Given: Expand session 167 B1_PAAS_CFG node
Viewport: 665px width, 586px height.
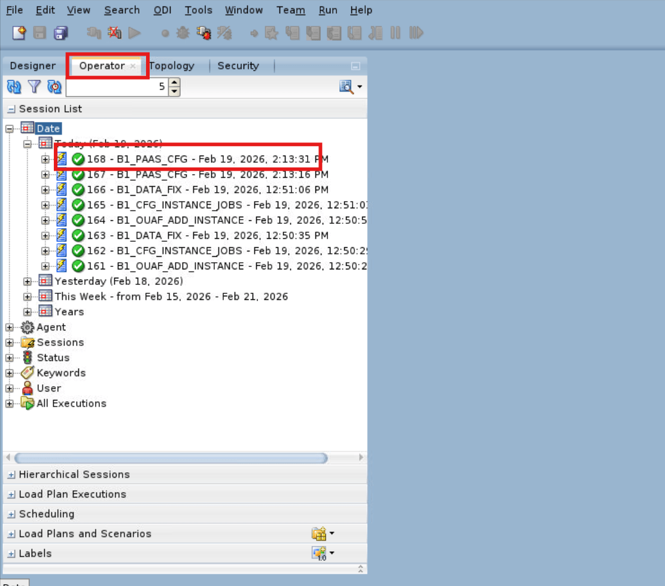Looking at the screenshot, I should click(x=46, y=174).
